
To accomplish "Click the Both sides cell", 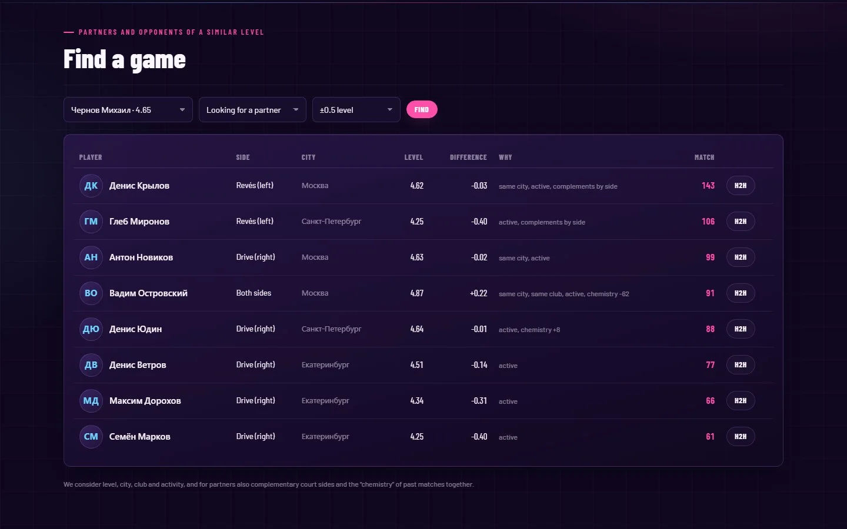I will tap(254, 293).
